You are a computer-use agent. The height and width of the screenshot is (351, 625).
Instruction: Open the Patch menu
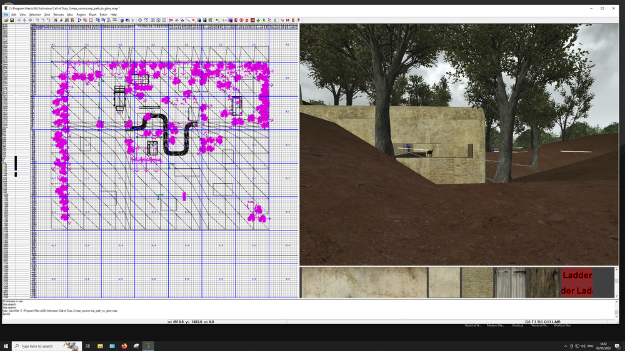[103, 14]
